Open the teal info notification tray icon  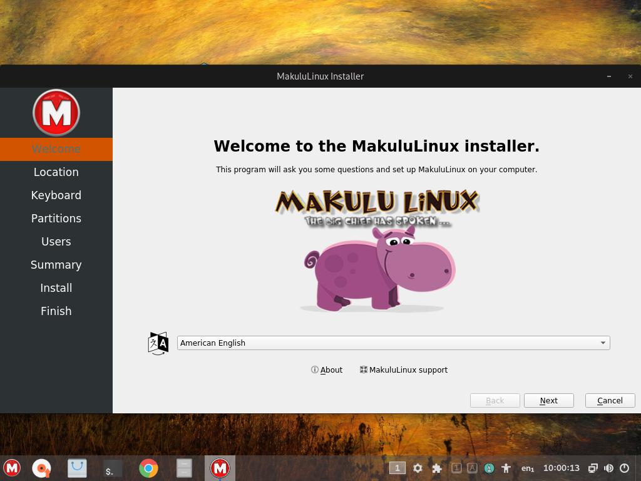[x=489, y=468]
